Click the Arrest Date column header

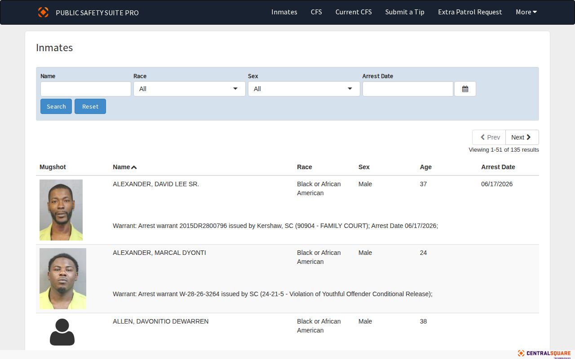pos(498,167)
